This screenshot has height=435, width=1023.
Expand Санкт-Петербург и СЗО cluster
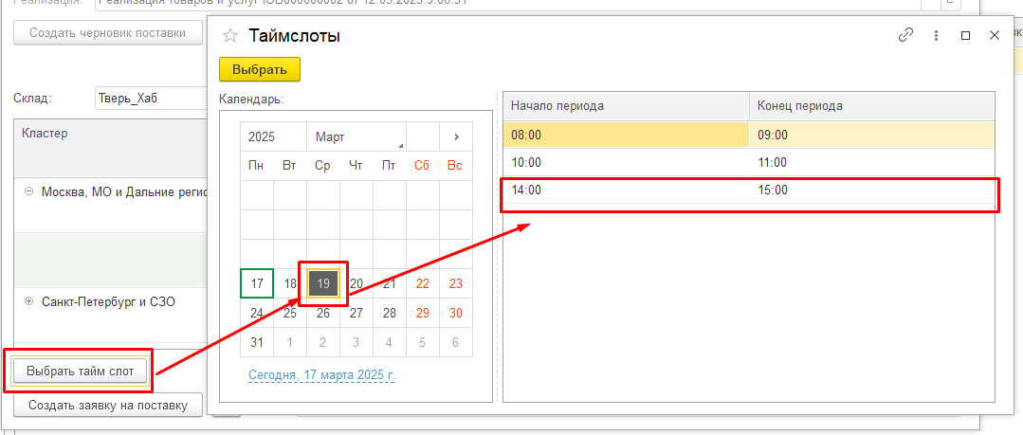[28, 302]
